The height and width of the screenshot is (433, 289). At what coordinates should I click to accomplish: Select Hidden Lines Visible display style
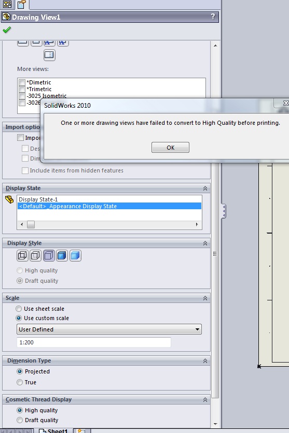(35, 256)
